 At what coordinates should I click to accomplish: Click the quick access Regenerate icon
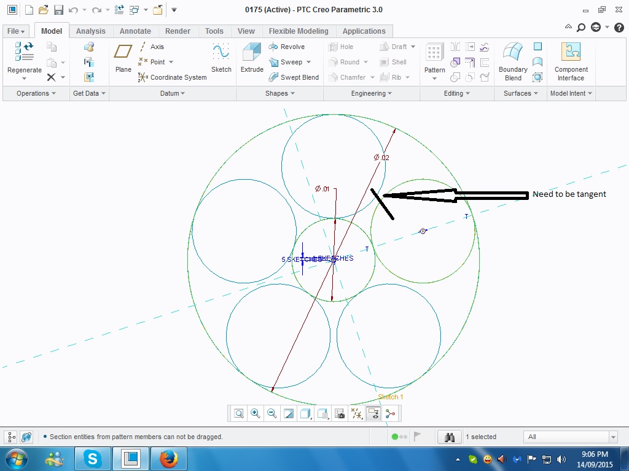(119, 10)
